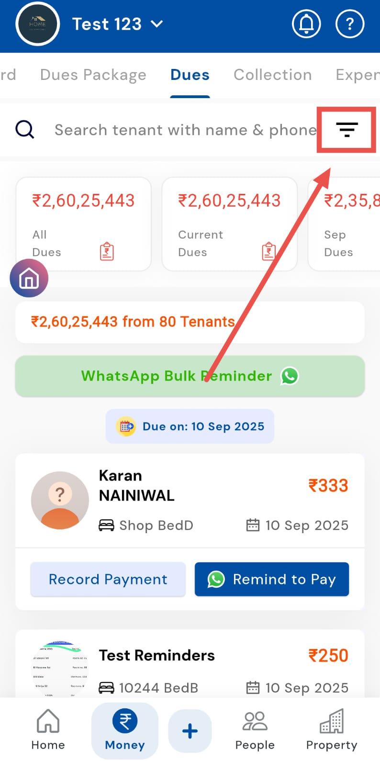Open the notifications bell icon
The width and height of the screenshot is (380, 761).
point(306,23)
